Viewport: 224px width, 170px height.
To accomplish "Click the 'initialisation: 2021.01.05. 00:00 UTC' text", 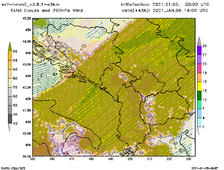I will [x=165, y=4].
